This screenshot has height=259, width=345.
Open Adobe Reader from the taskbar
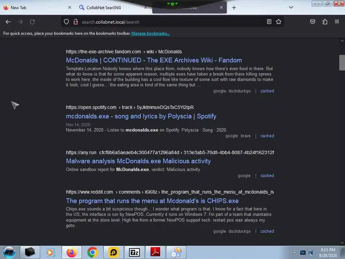pyautogui.click(x=155, y=252)
